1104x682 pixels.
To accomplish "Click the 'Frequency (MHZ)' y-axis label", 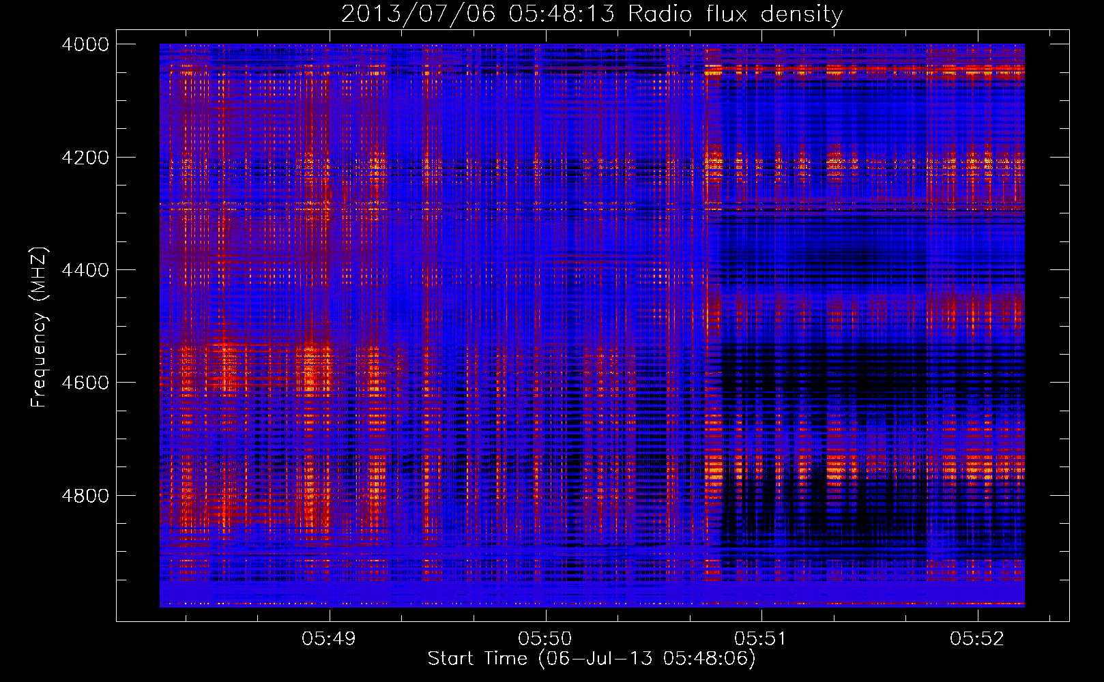I will click(39, 327).
